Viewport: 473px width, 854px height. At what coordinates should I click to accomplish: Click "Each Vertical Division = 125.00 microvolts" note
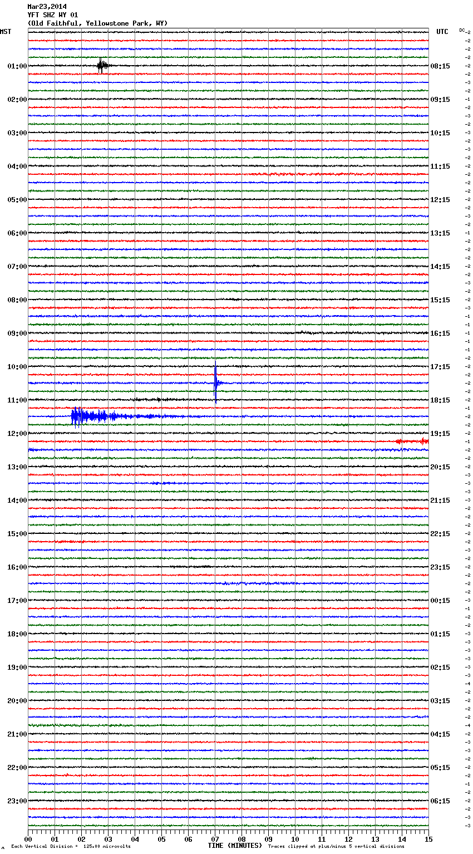(71, 846)
